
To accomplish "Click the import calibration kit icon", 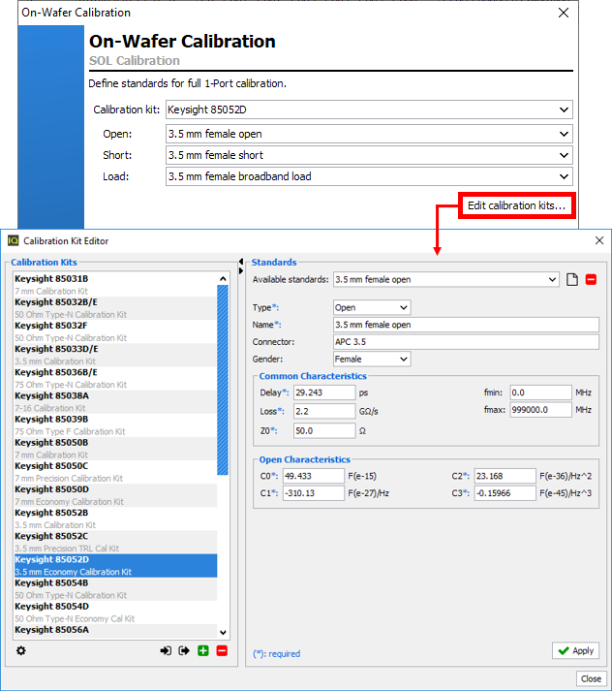I will click(x=166, y=650).
